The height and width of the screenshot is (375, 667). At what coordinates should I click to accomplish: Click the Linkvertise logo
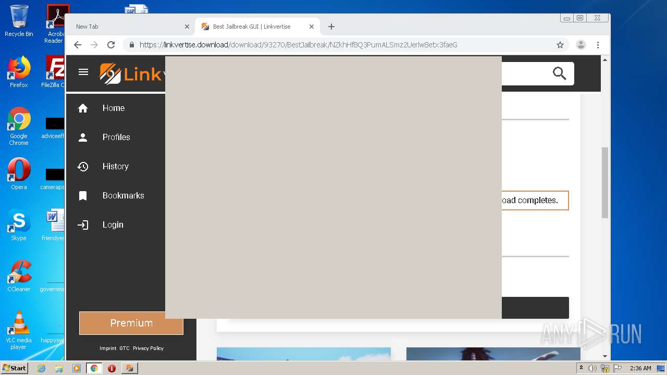pyautogui.click(x=132, y=73)
